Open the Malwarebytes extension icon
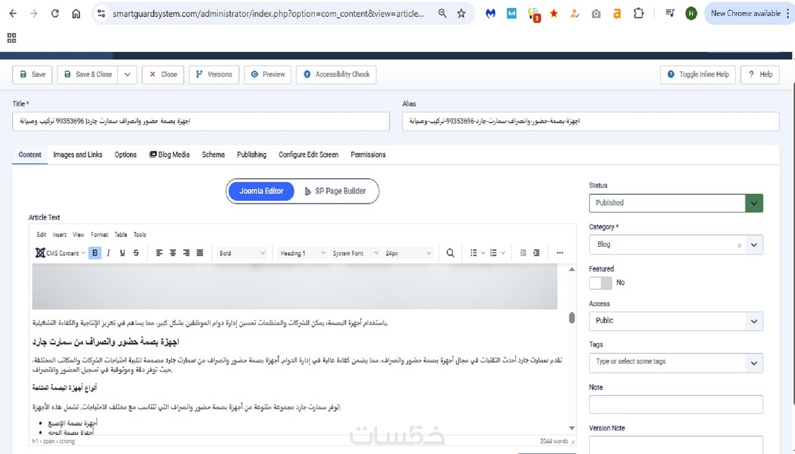Image resolution: width=795 pixels, height=454 pixels. 490,14
